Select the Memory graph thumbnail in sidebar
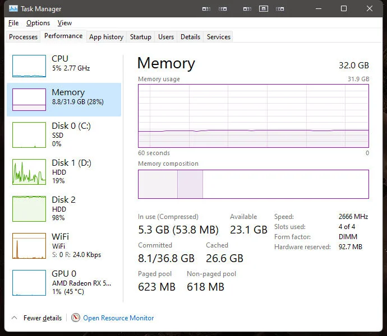The height and width of the screenshot is (336, 387). pyautogui.click(x=29, y=100)
